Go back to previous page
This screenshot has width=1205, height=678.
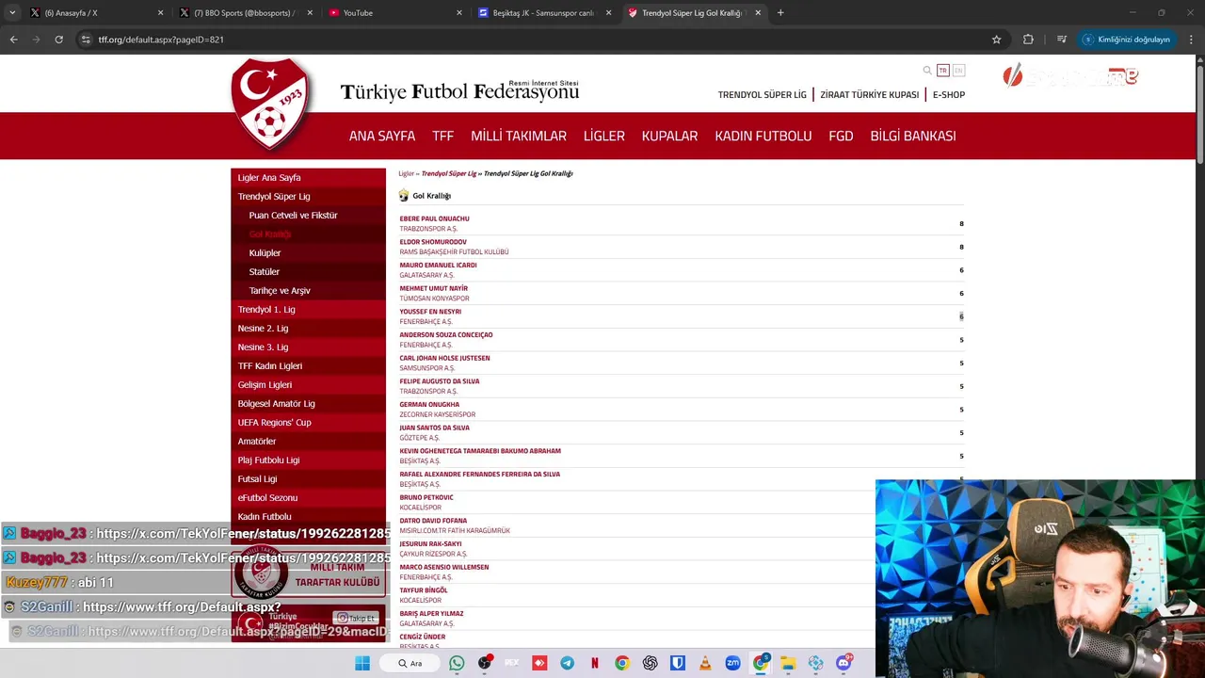click(13, 40)
